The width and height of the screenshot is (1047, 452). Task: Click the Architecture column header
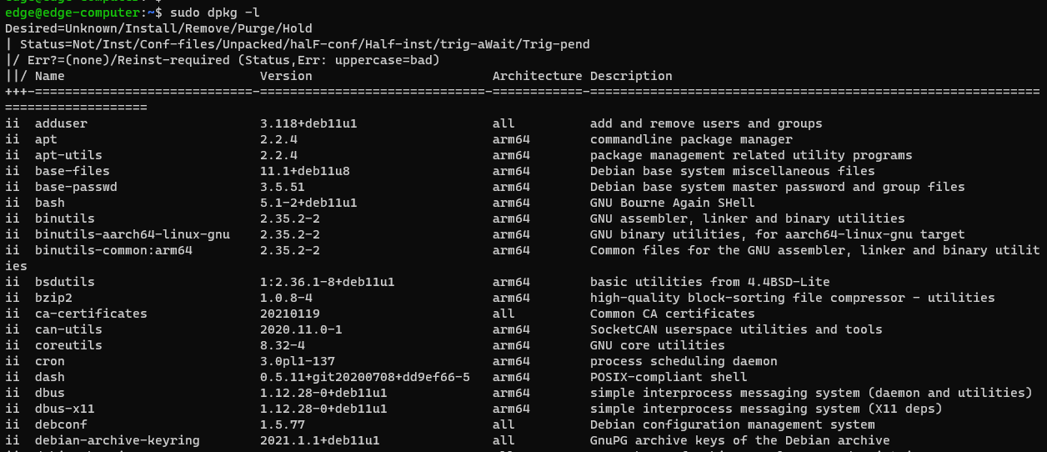point(537,76)
